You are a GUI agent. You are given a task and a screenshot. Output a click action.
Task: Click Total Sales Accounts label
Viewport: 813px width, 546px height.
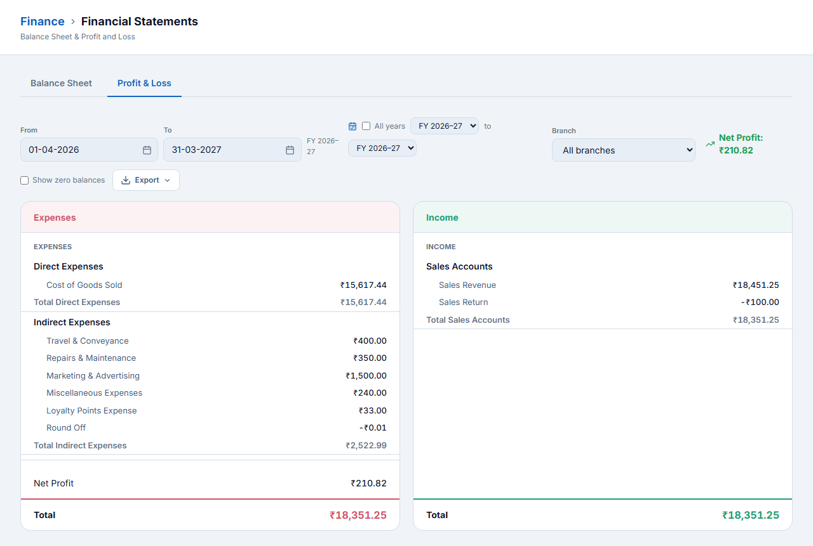pos(468,320)
